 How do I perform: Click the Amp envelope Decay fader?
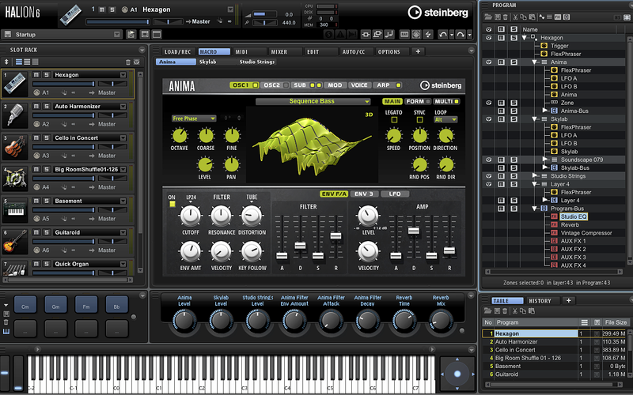pos(414,231)
